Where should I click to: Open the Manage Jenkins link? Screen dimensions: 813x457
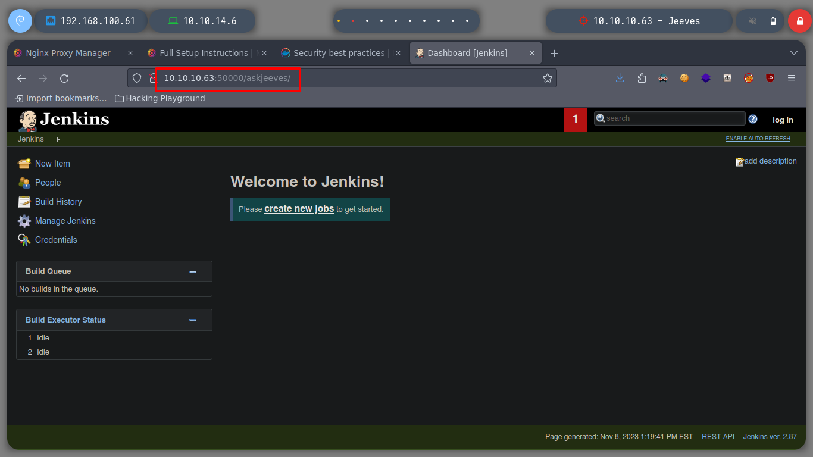pyautogui.click(x=65, y=221)
